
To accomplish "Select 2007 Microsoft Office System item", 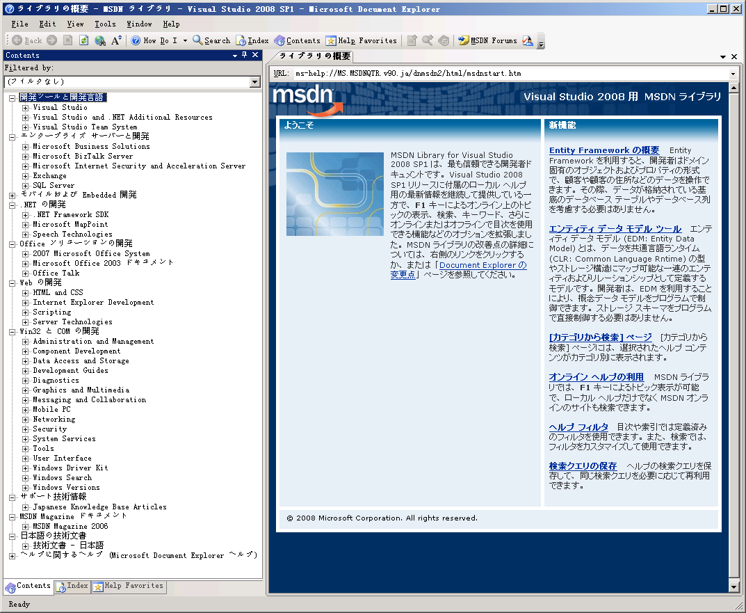I will 91,253.
